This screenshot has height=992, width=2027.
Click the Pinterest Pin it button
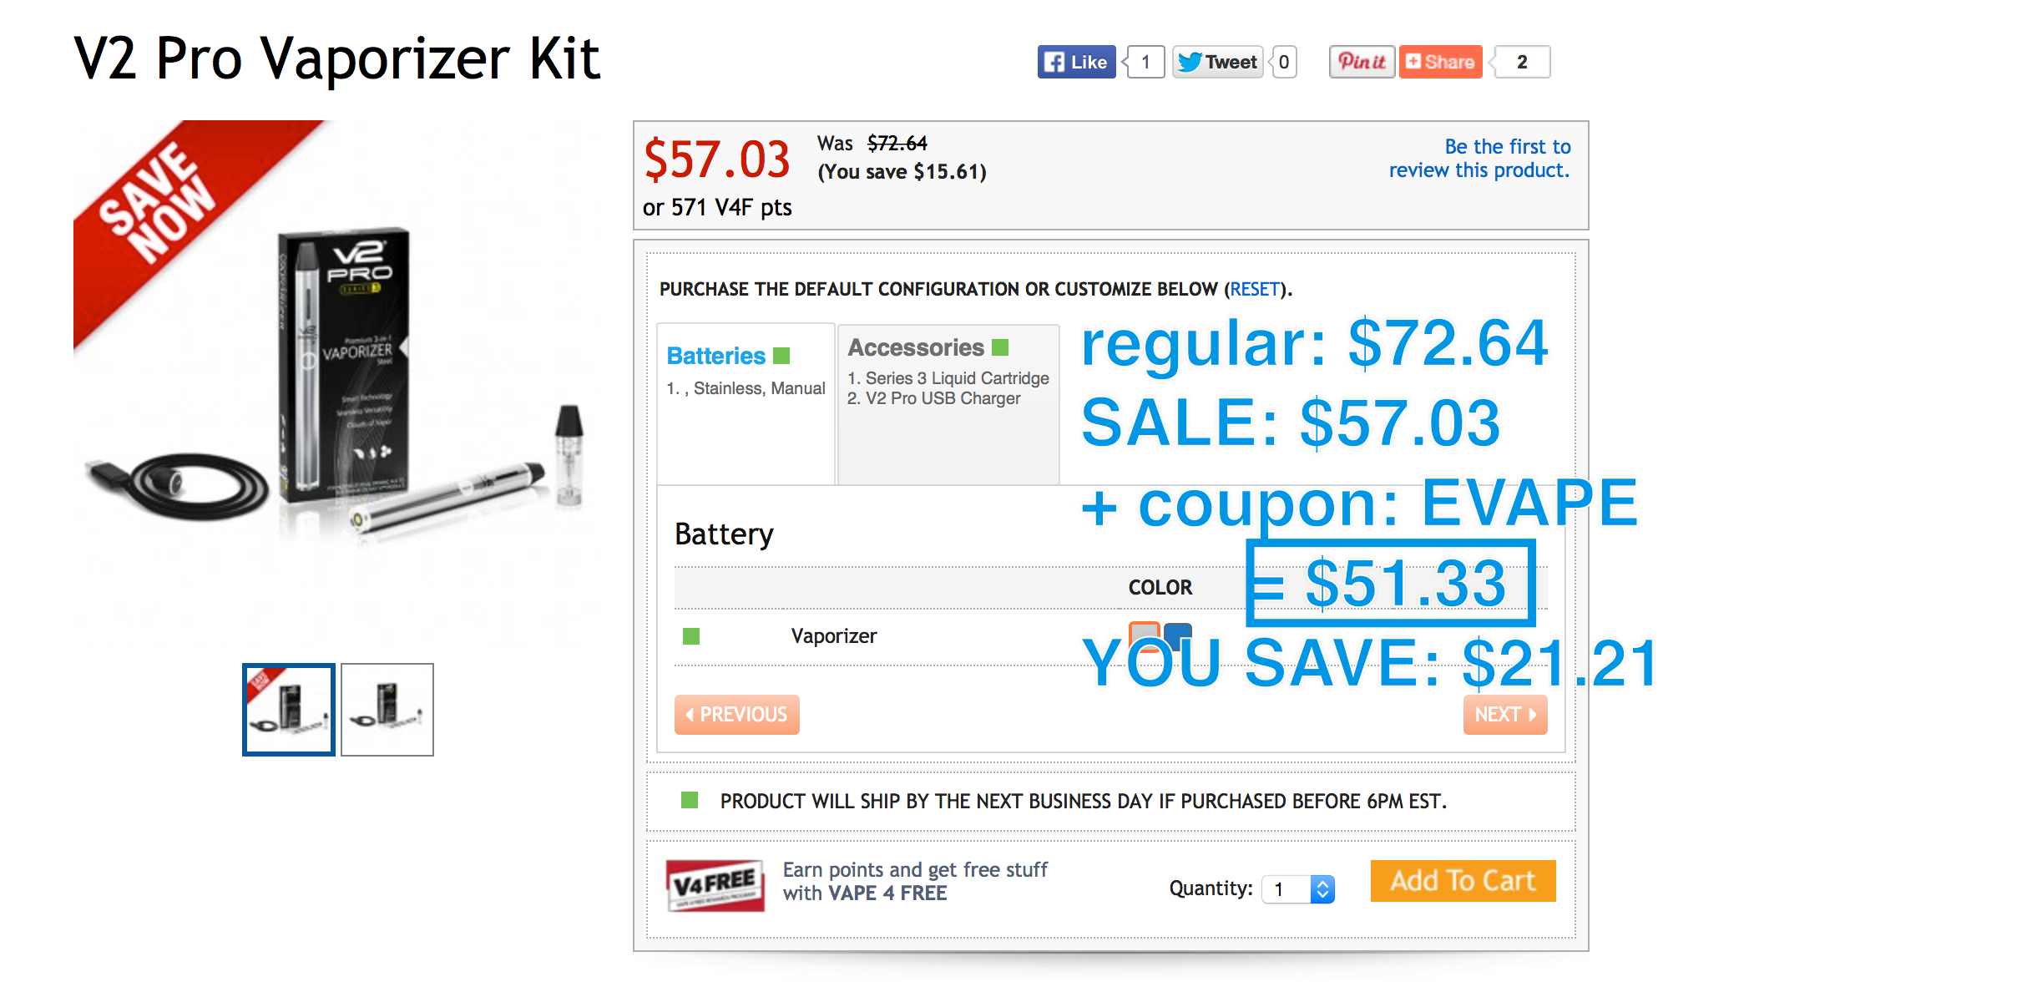click(1362, 62)
